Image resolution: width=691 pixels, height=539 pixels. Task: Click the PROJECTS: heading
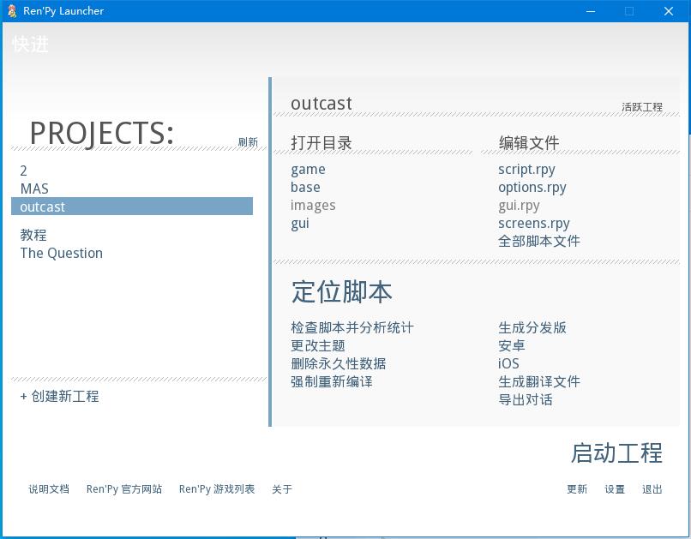pos(102,134)
